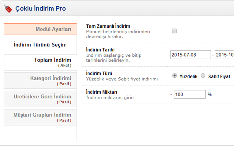
Task: Open the Modül Ayarları tab
Action: (40, 29)
